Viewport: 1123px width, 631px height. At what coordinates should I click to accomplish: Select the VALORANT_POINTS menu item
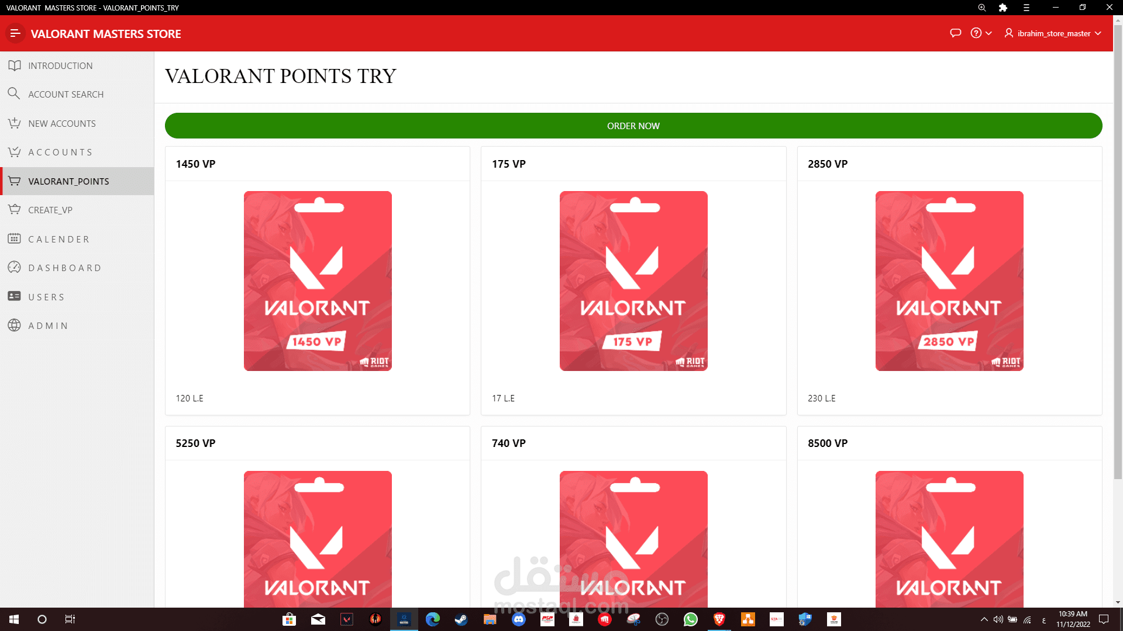68,182
